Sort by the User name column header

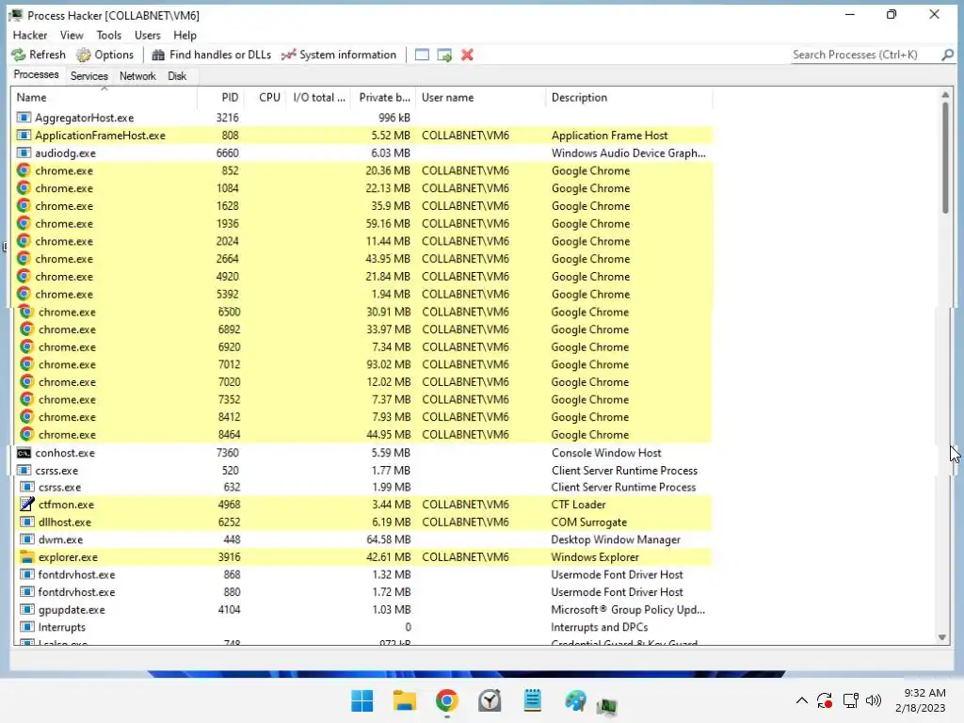[481, 97]
